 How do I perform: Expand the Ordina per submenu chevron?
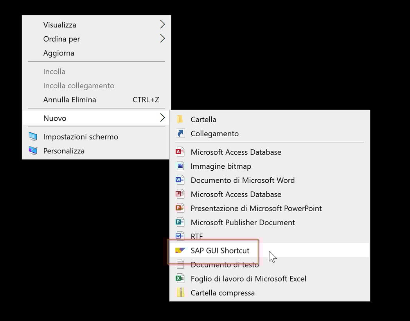click(x=162, y=39)
